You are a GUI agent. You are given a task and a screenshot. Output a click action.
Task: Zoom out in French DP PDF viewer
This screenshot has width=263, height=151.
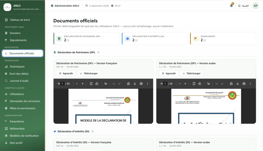click(77, 83)
